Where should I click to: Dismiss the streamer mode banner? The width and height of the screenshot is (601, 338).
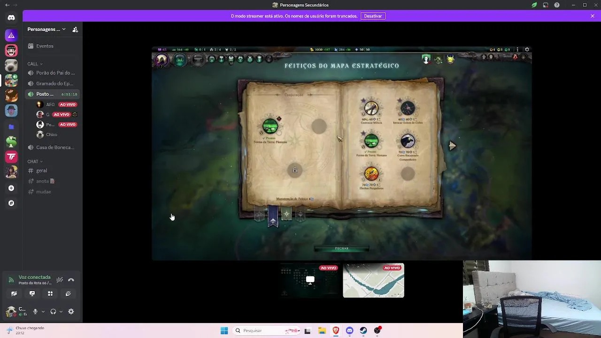tap(593, 16)
